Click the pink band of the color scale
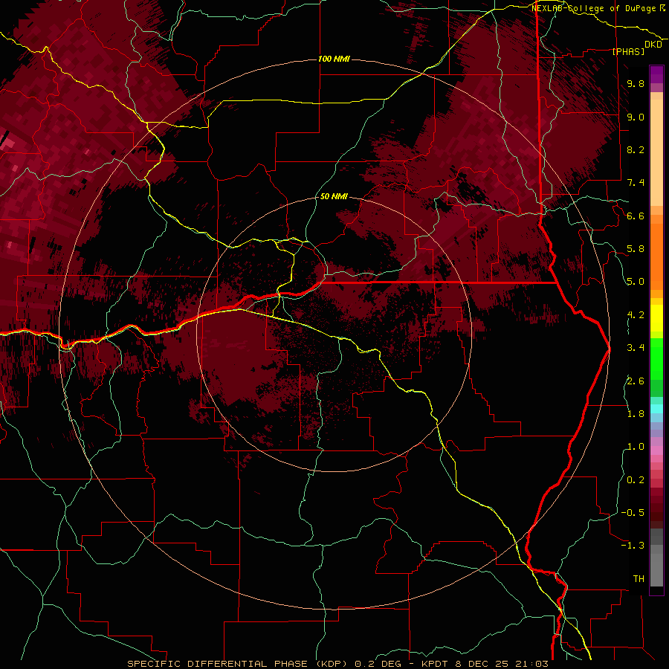The width and height of the screenshot is (669, 669). click(656, 450)
